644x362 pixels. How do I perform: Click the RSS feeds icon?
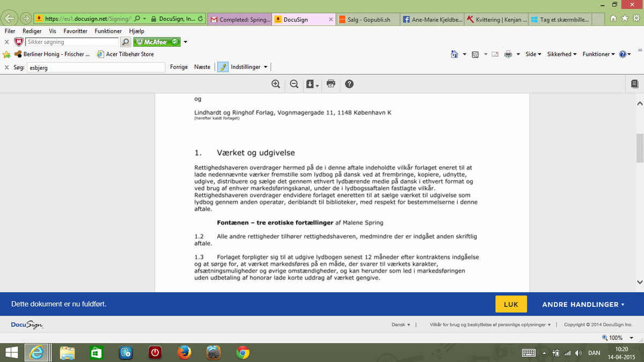(475, 54)
